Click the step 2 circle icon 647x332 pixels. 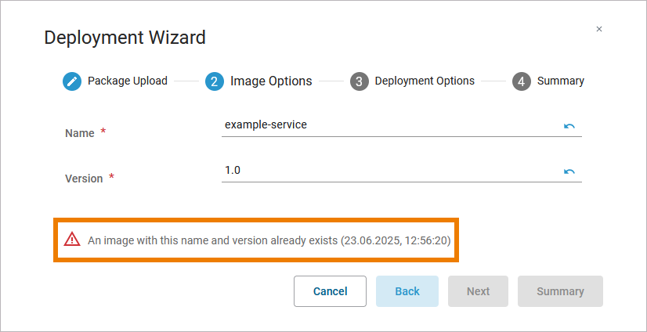tap(215, 81)
